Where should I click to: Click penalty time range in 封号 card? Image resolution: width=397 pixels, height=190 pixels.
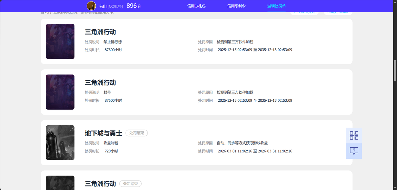coord(255,100)
